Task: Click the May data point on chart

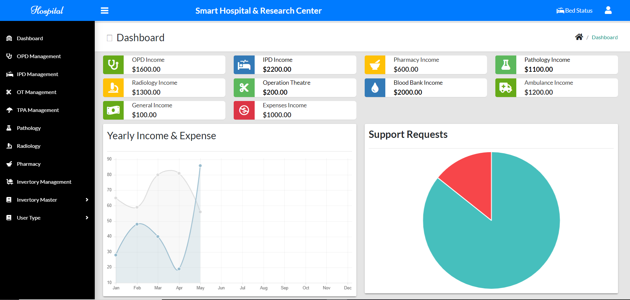Action: [200, 165]
